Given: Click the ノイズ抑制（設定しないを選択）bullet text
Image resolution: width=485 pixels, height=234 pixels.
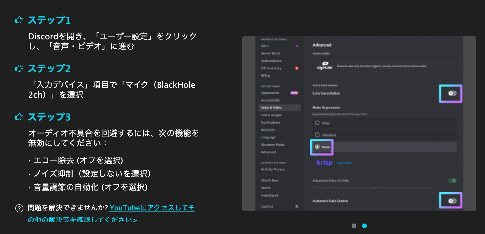Looking at the screenshot, I should (x=92, y=174).
